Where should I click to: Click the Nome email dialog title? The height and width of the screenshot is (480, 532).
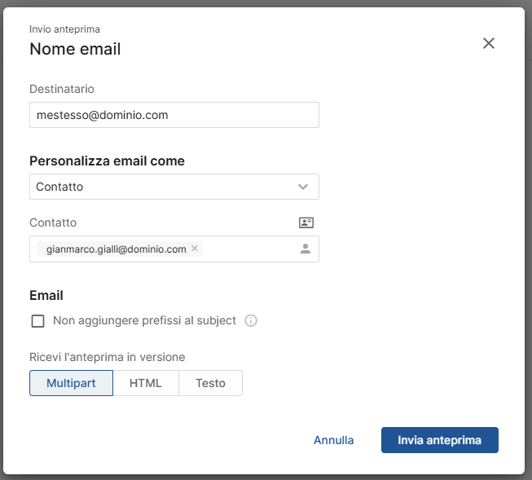click(x=75, y=49)
